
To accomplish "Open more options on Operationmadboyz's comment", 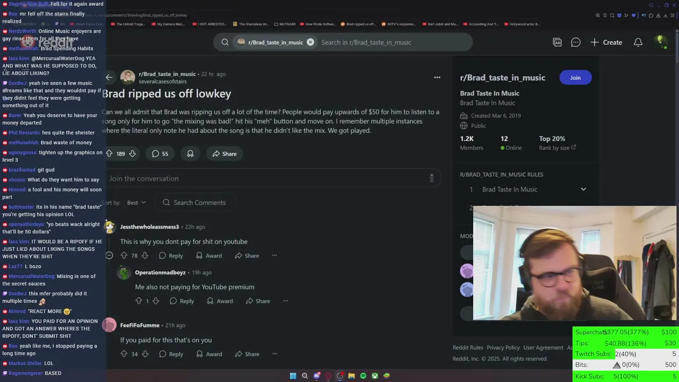I will point(285,301).
